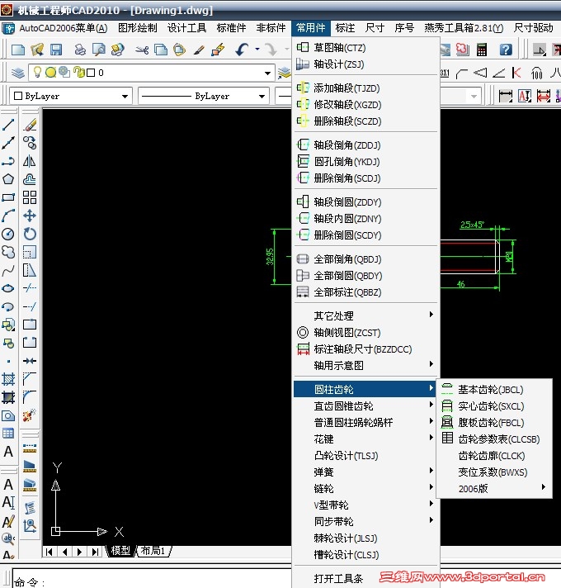Choose the Scale tool
This screenshot has height=588, width=561.
tap(30, 252)
